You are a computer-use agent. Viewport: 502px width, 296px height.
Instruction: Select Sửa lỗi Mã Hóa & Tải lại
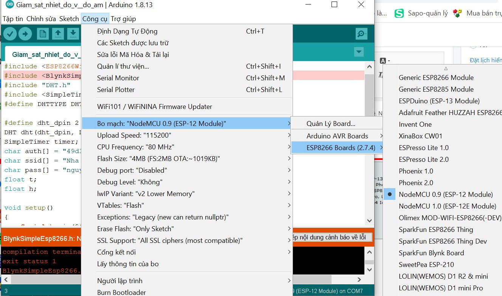click(x=187, y=55)
